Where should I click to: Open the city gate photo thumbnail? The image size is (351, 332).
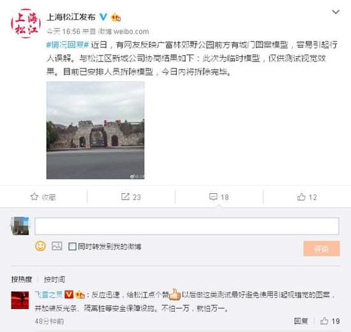pos(95,130)
